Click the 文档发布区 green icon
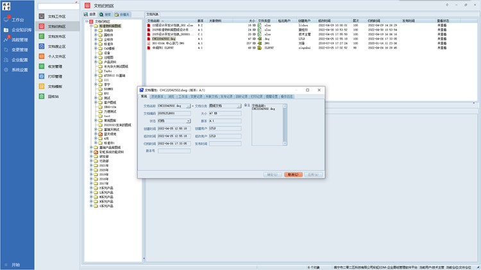This screenshot has height=270, width=481. click(41, 36)
